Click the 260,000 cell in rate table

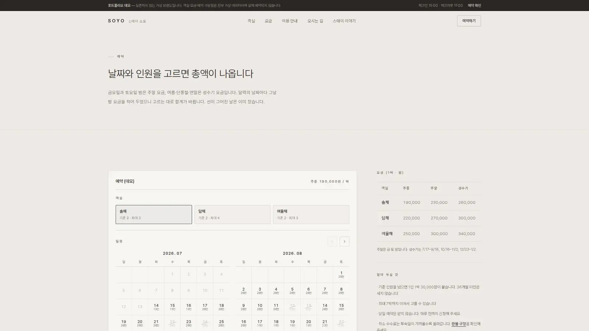tap(467, 203)
